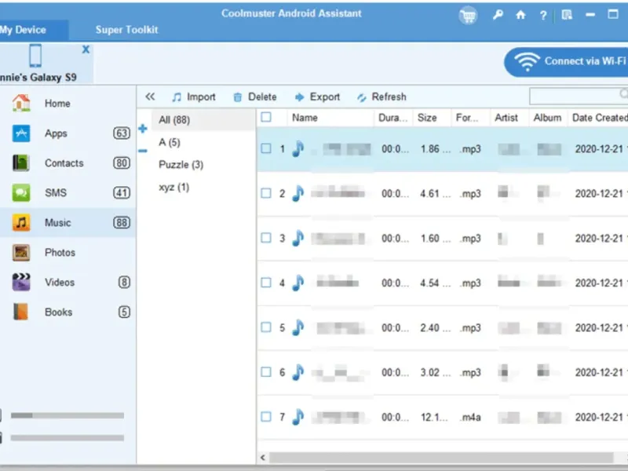
Task: Click the phone device icon
Action: coord(35,56)
